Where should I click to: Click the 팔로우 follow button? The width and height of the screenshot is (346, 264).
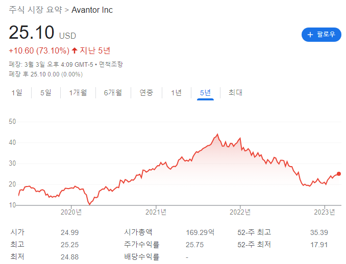tap(322, 35)
